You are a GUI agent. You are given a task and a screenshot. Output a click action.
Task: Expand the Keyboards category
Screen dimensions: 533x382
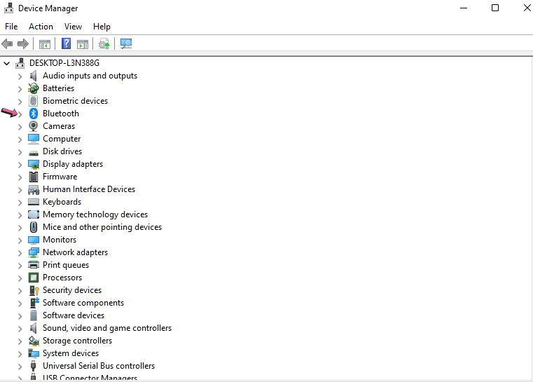(20, 203)
